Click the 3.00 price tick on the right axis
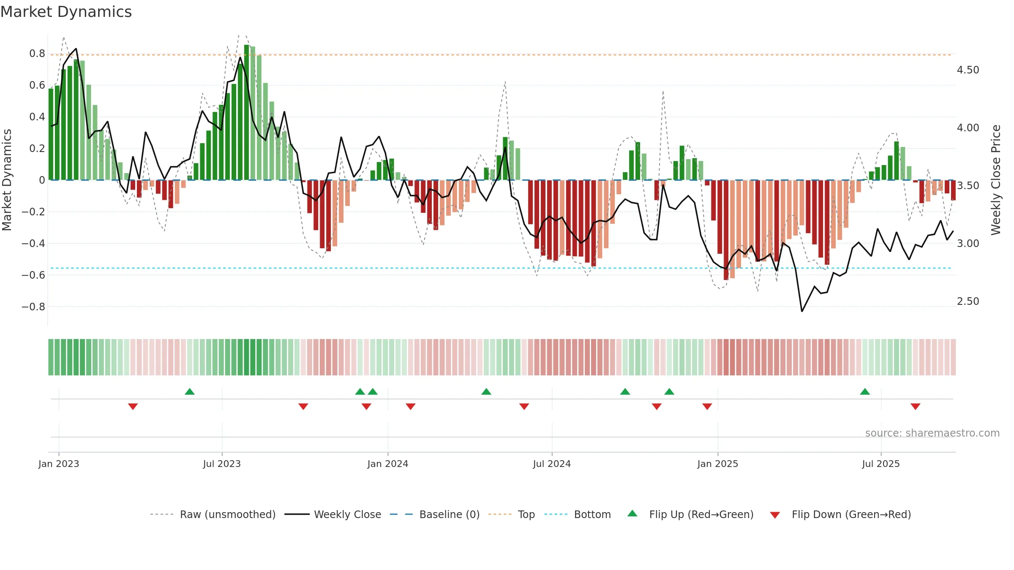The width and height of the screenshot is (1014, 570). 968,243
